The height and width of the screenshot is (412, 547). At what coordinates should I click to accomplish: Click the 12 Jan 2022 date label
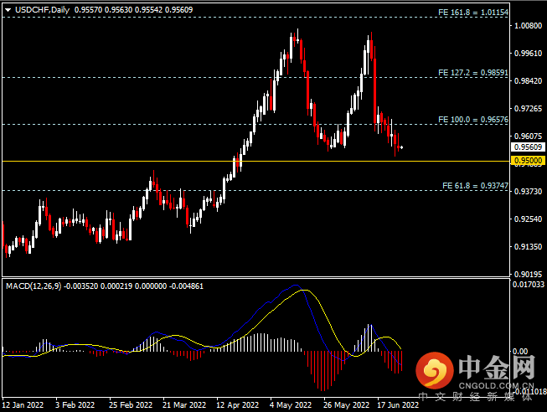pyautogui.click(x=23, y=405)
